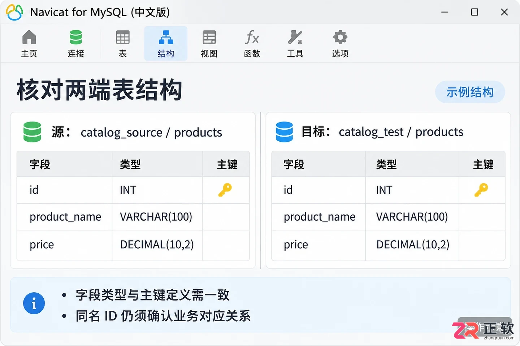Click the note 字段类型与主键定义需一致
Screen dimensions: 520x346
click(x=153, y=295)
